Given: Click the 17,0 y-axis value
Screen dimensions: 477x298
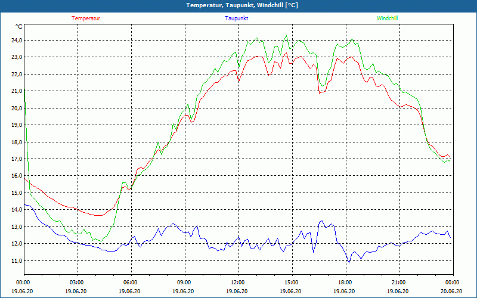Looking at the screenshot, I should click(x=16, y=159).
